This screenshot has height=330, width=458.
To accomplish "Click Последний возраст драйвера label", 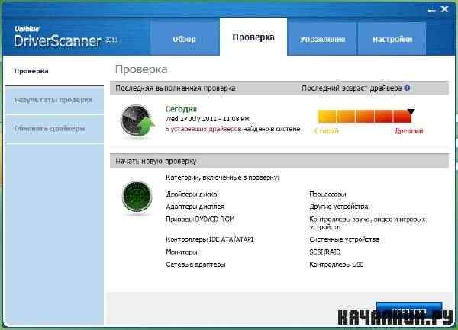I will pos(352,88).
